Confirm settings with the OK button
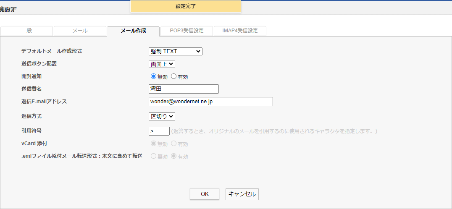This screenshot has height=209, width=452. [x=205, y=194]
